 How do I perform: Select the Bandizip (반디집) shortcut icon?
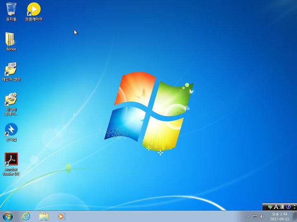(x=11, y=132)
